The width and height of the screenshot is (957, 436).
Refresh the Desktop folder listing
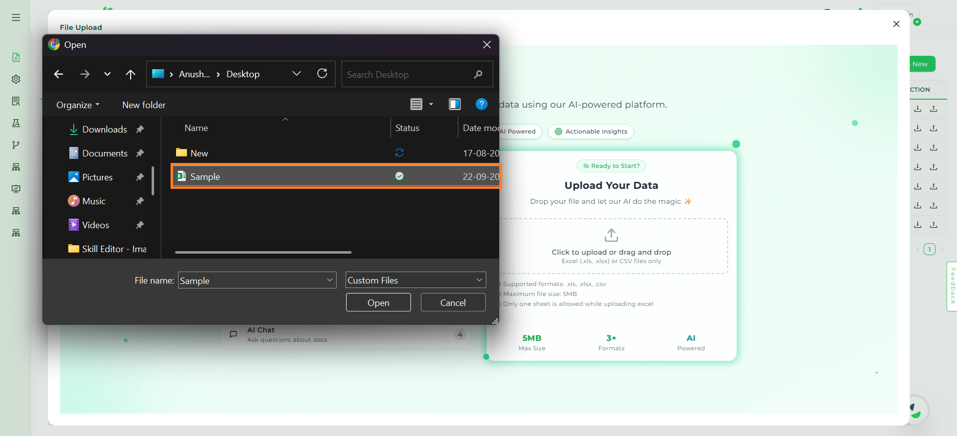tap(322, 74)
